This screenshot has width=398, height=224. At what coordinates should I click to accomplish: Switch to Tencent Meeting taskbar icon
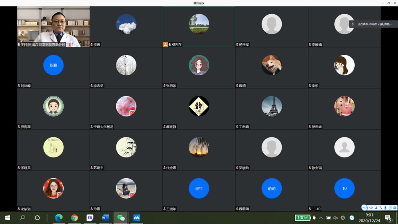point(136,218)
